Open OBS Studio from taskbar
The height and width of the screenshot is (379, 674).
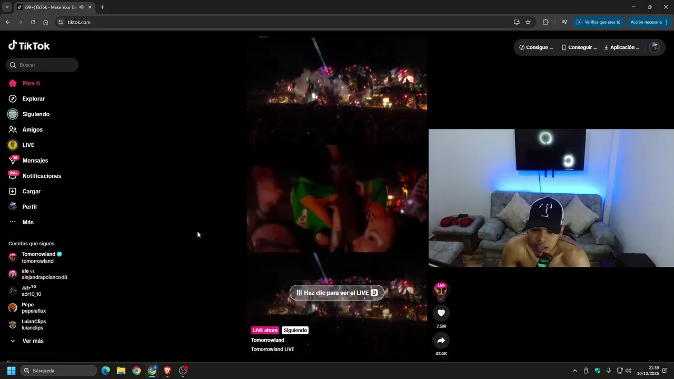(183, 371)
